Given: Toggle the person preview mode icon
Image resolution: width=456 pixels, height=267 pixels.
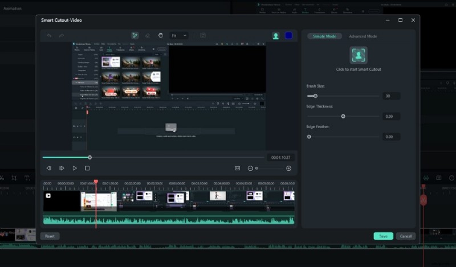Looking at the screenshot, I should pos(276,35).
